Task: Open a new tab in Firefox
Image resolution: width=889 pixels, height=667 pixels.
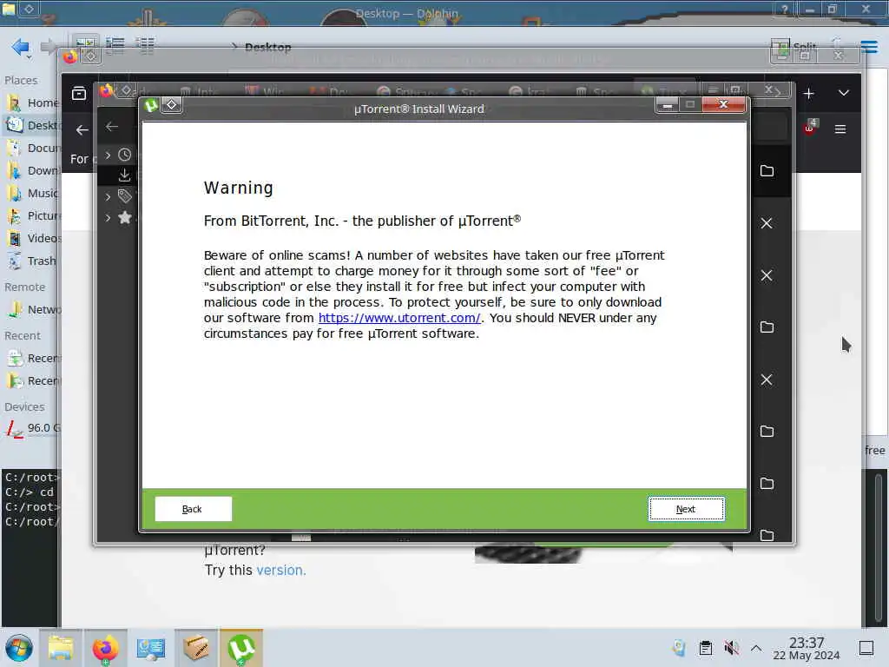Action: 808,94
